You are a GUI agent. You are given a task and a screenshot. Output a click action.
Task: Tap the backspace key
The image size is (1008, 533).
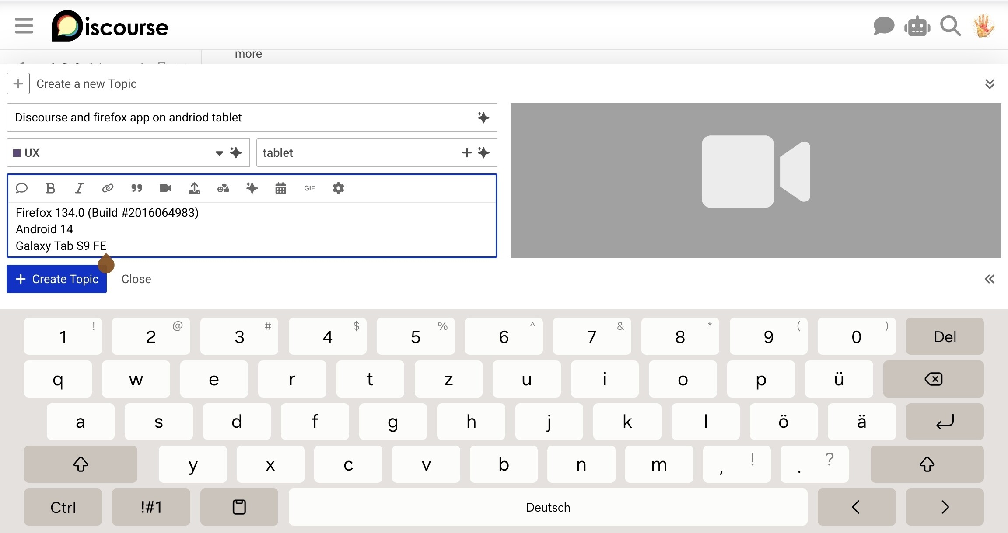click(x=933, y=379)
